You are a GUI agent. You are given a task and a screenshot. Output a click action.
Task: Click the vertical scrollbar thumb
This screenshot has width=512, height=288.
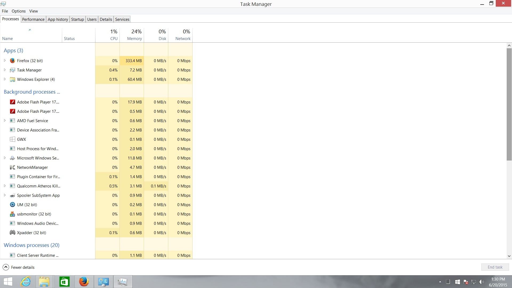tap(509, 105)
